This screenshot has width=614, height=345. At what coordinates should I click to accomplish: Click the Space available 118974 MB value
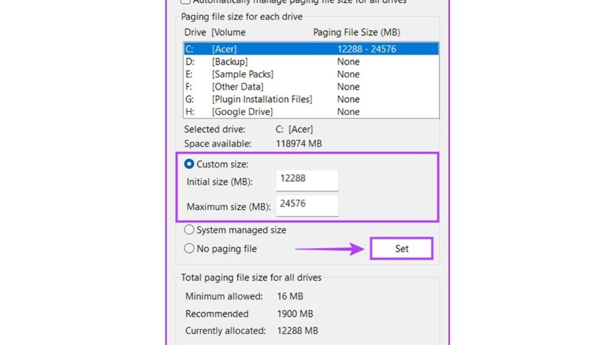point(299,144)
